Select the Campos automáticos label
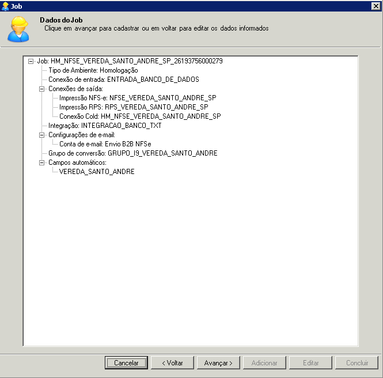 tap(77, 162)
